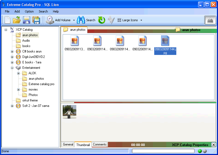Click the Search binoculars icon
This screenshot has width=218, height=155.
pos(81,20)
